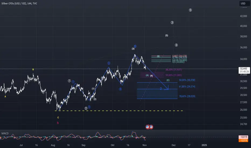
Task: Click the 42,000 price axis label
Action: click(x=244, y=16)
